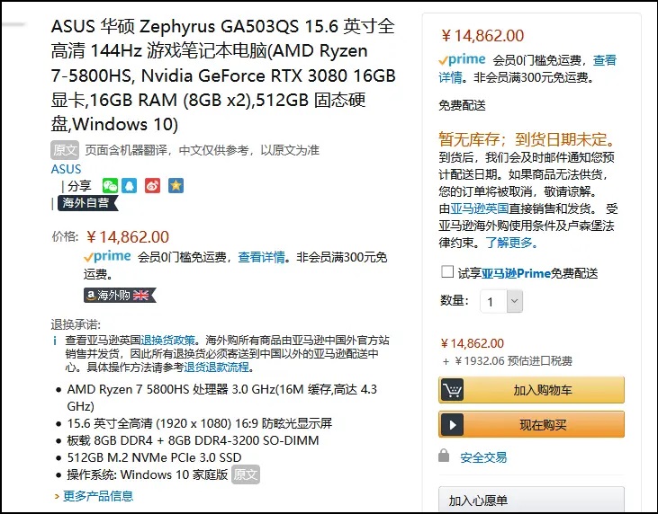Open 亚马逊Prime link beside checkbox

516,273
